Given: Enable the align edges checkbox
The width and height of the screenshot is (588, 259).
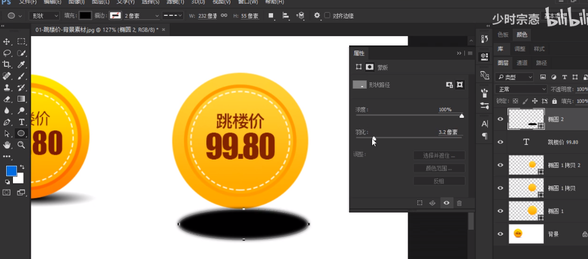Looking at the screenshot, I should (327, 16).
